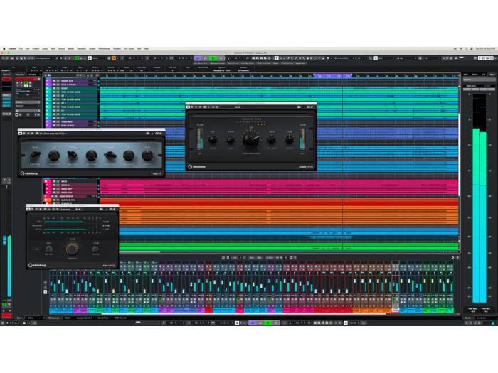Switch to the MixConsole tab in lower zone
This screenshot has width=498, height=373.
(54, 318)
